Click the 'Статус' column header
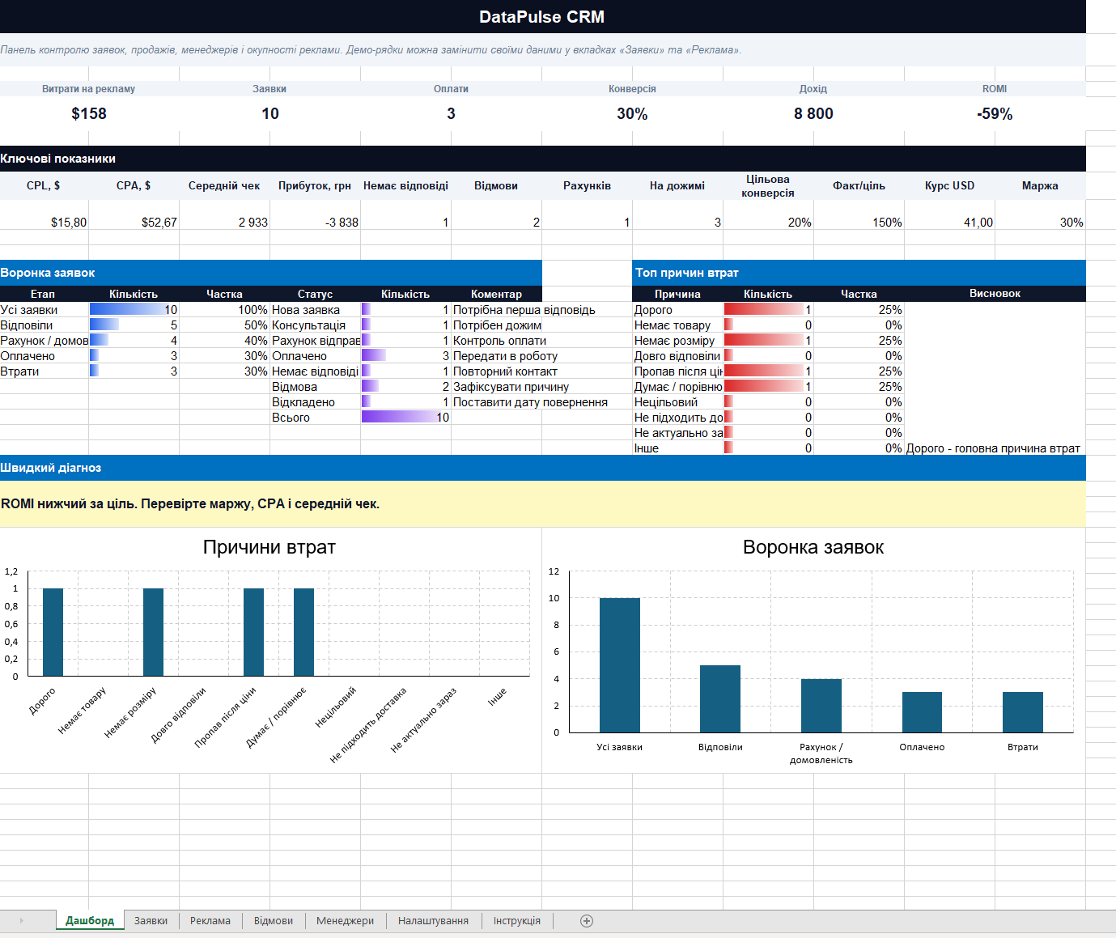Image resolution: width=1116 pixels, height=938 pixels. coord(315,294)
